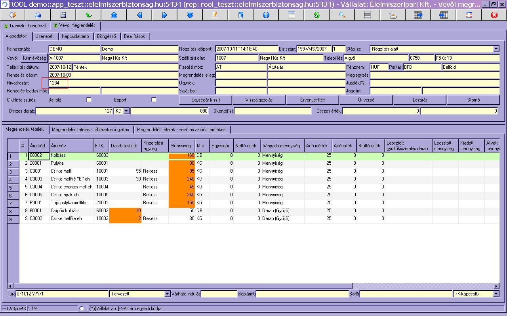Viewport: 507px width, 316px height.
Task: Click the save floppy disk toolbar icon
Action: [x=63, y=15]
